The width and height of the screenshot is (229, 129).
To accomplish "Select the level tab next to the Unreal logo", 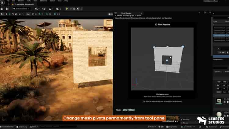I will click(x=24, y=4).
